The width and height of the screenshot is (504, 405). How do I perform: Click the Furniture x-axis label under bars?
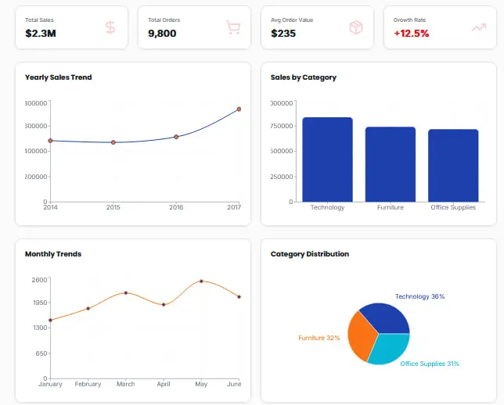pos(391,207)
